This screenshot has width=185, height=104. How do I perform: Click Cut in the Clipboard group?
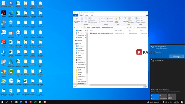click(x=90, y=18)
